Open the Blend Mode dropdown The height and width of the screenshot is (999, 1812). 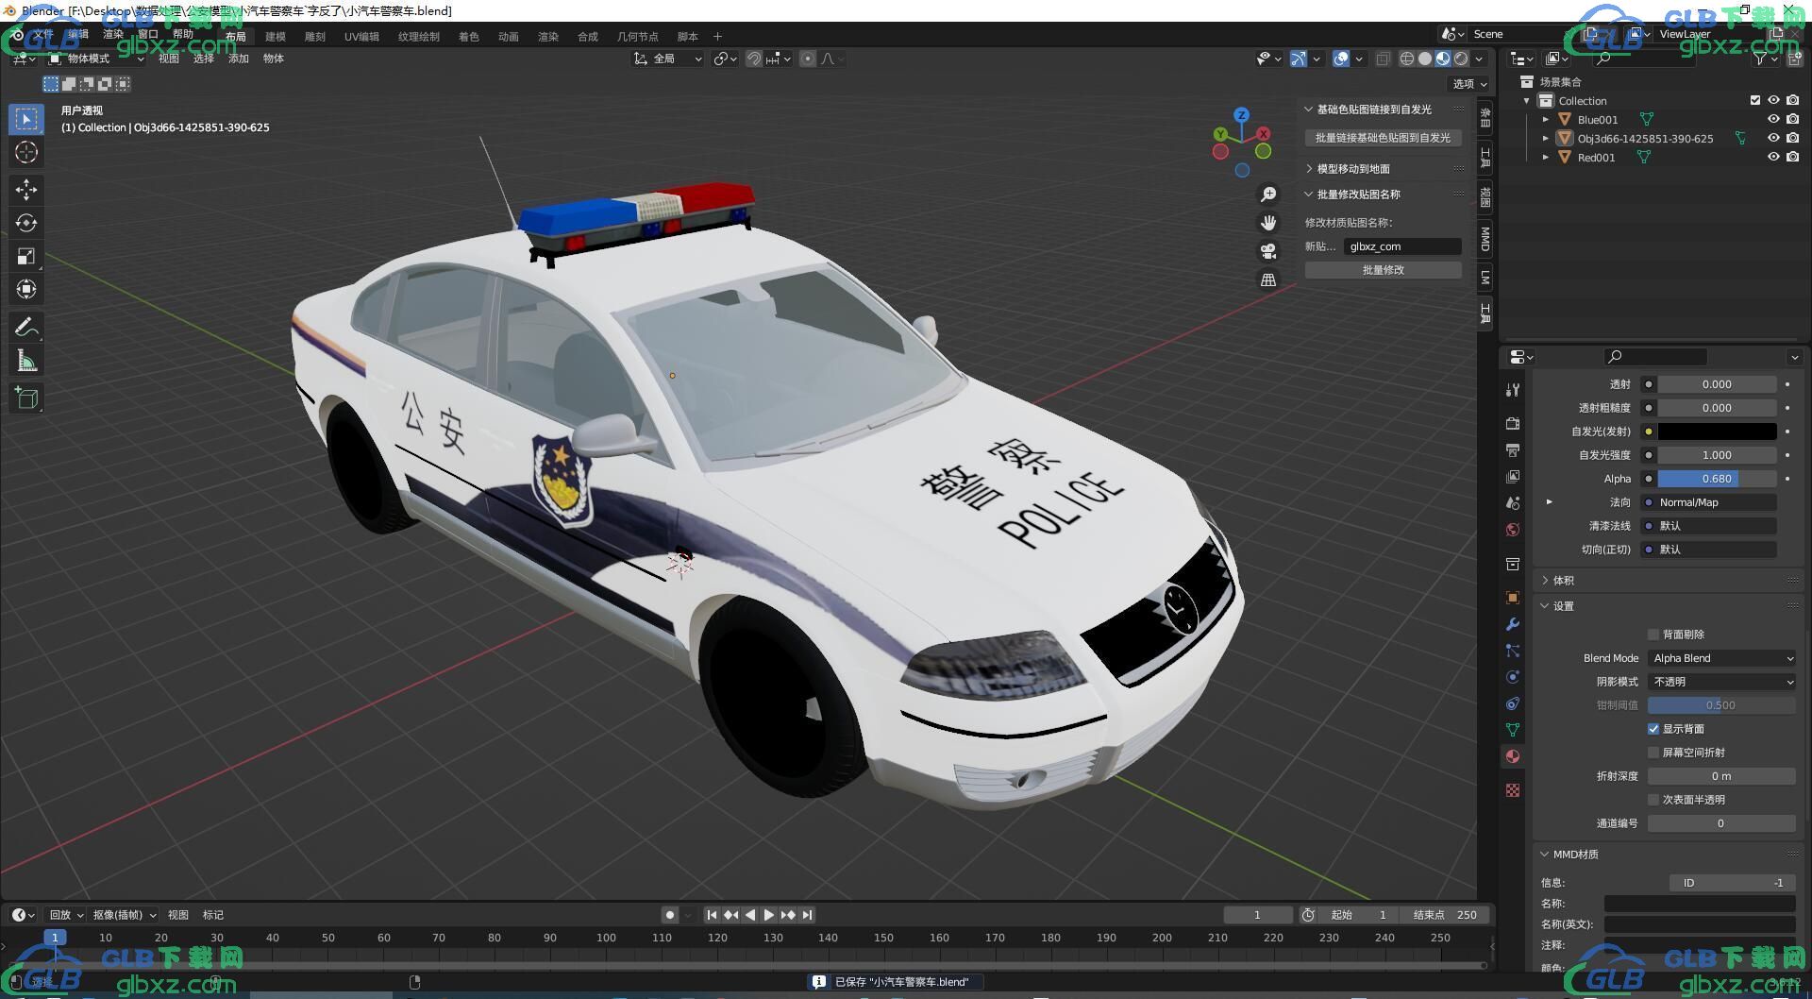tap(1721, 658)
